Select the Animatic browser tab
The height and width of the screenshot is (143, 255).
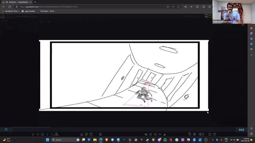(17, 2)
